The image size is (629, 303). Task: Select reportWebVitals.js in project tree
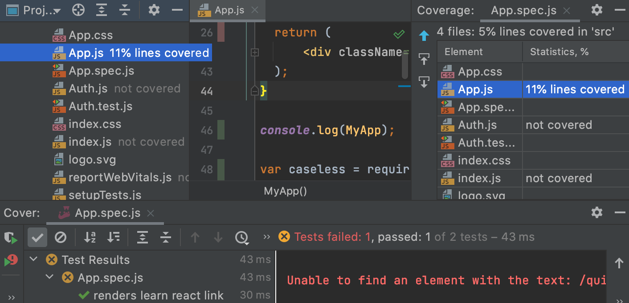point(120,177)
